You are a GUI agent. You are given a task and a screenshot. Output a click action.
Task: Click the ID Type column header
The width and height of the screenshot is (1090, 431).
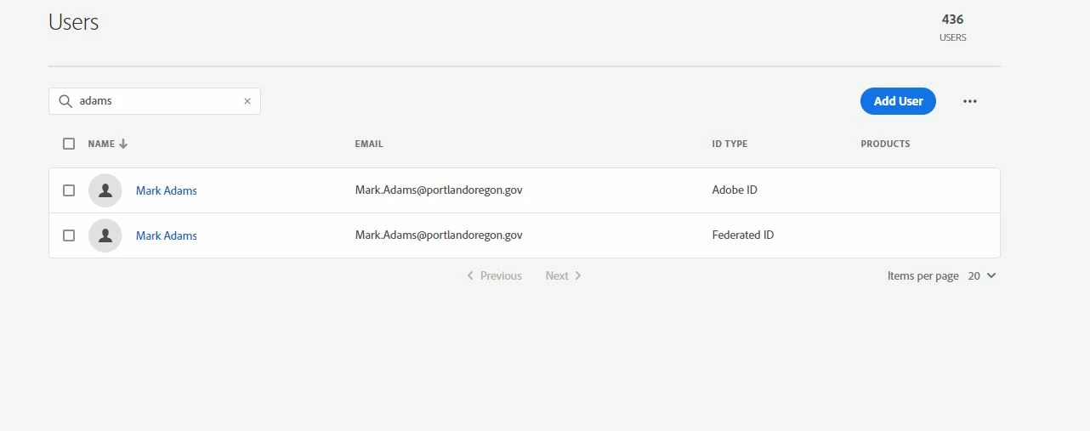pos(730,144)
